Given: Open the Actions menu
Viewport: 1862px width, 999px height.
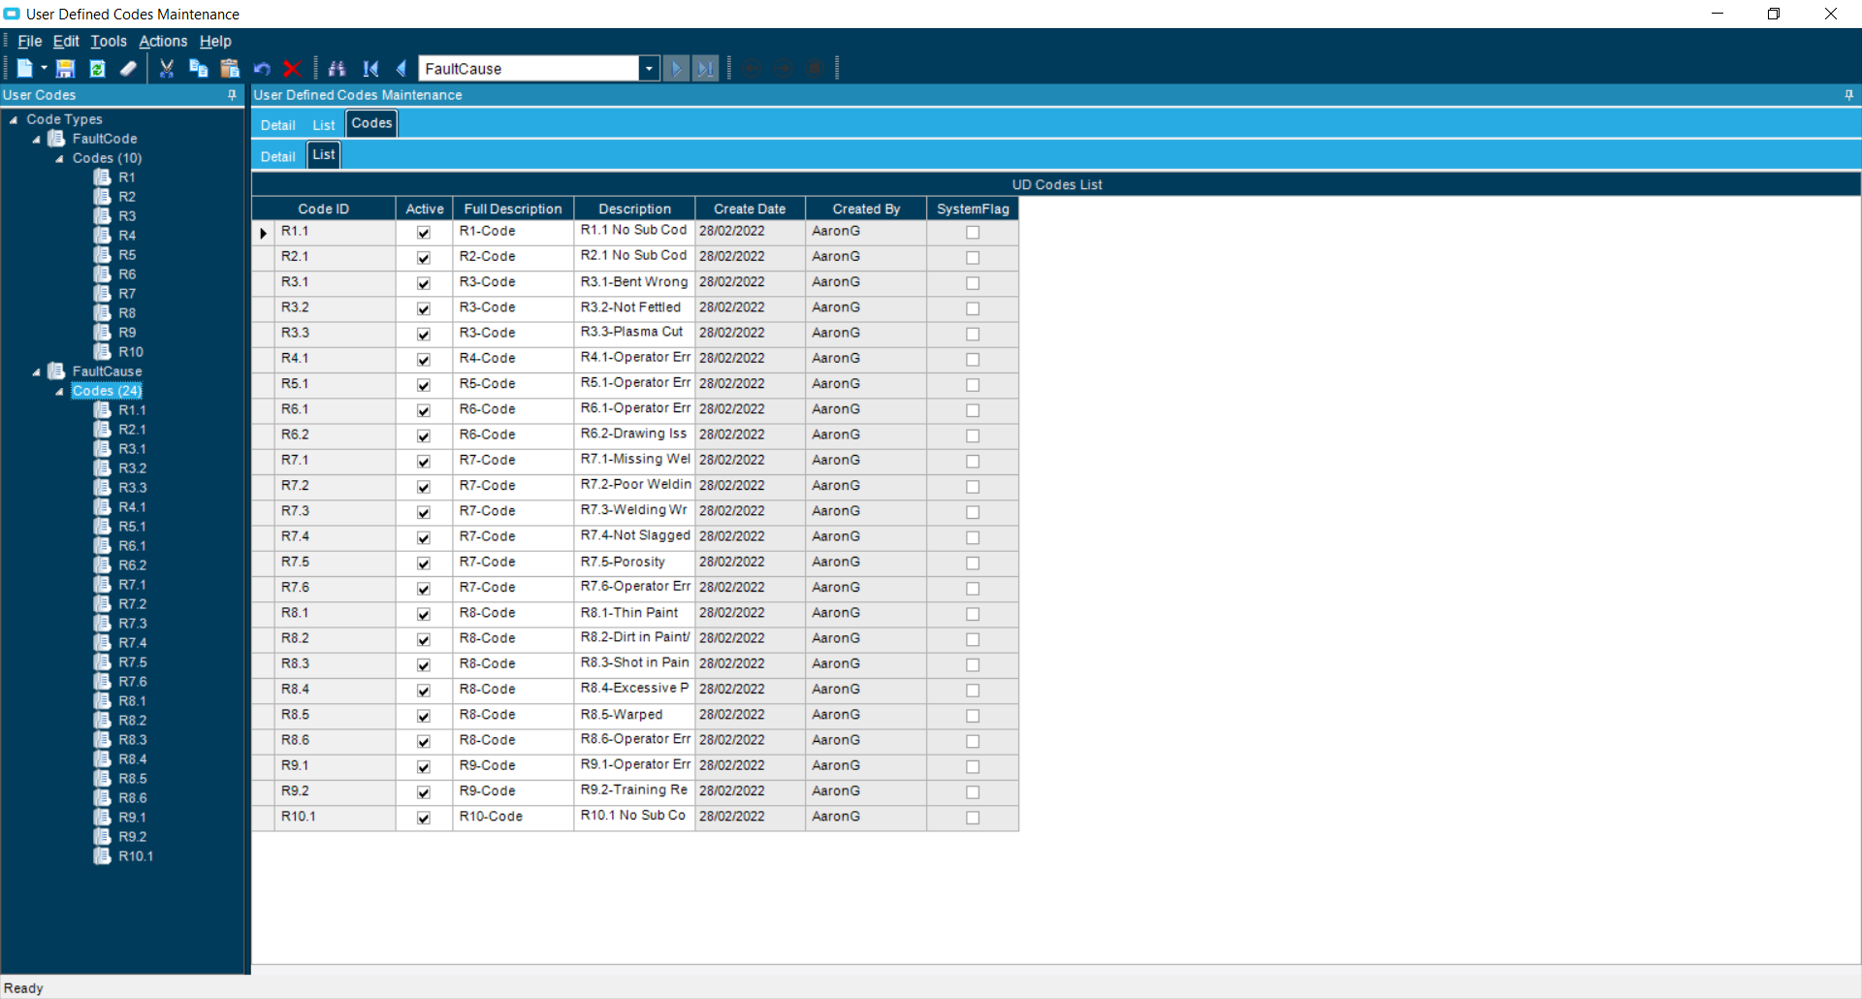Looking at the screenshot, I should [x=163, y=42].
